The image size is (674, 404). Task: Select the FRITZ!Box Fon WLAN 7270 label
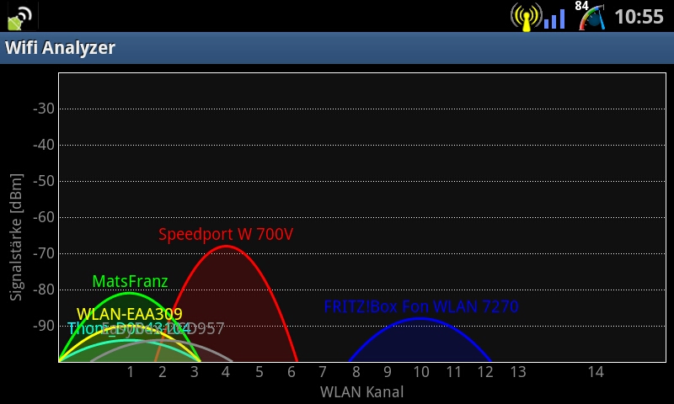421,306
